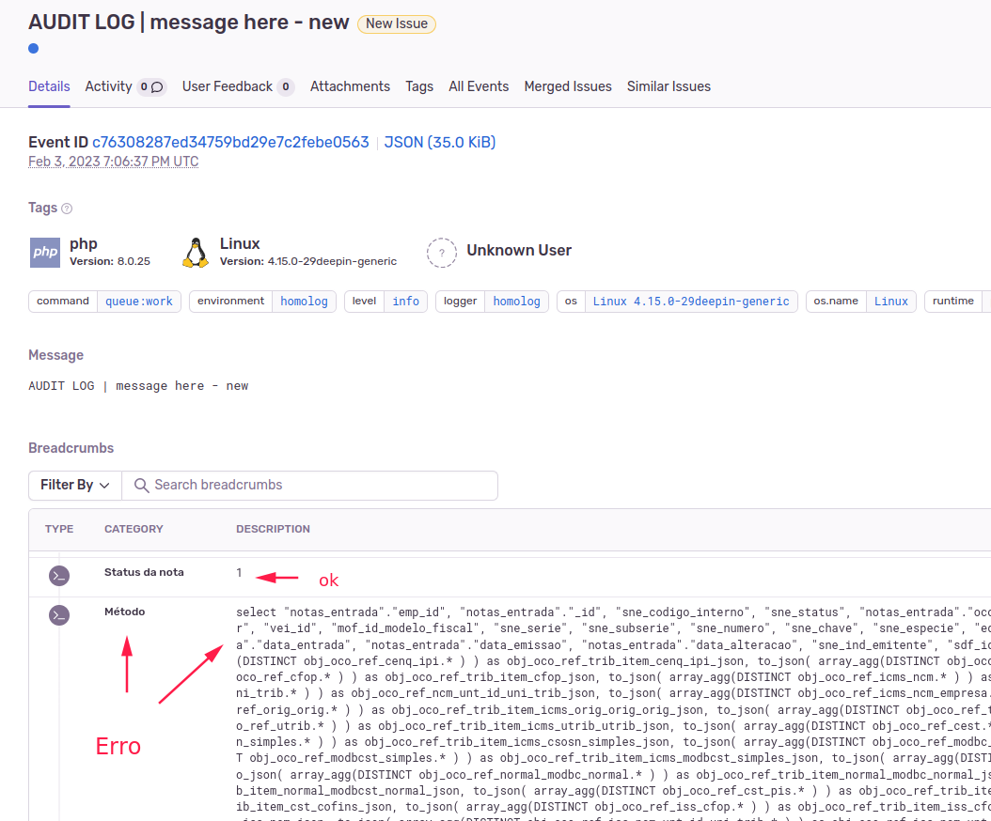Click the Breadcrumbs section heading
This screenshot has height=821, width=991.
coord(71,448)
